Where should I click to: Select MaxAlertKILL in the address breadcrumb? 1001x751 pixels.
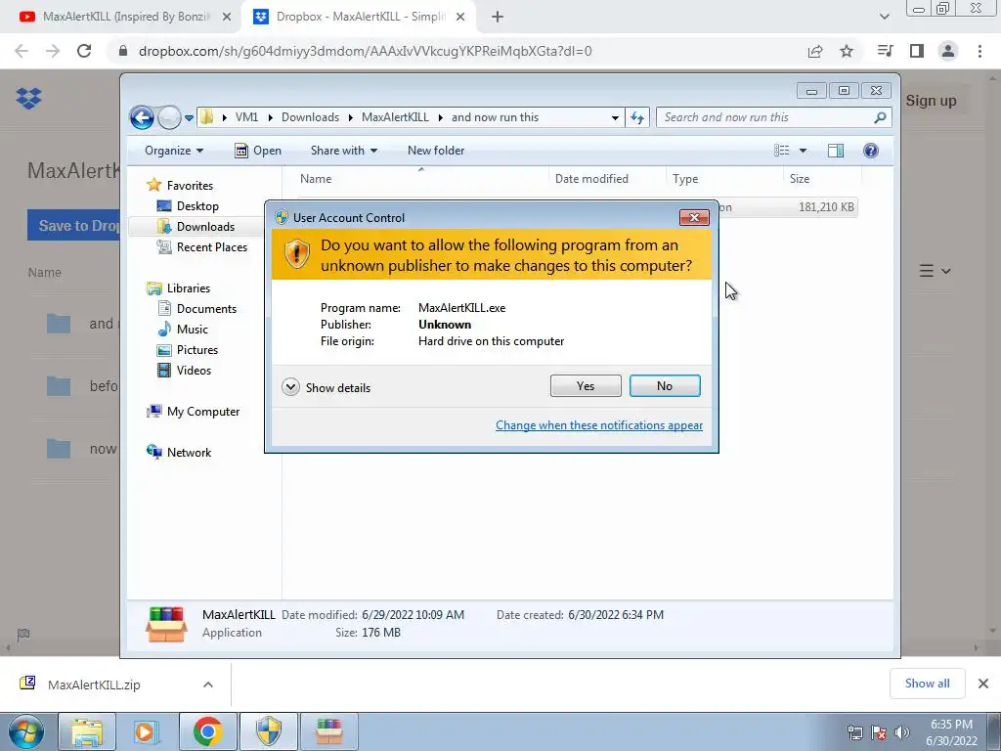click(395, 117)
